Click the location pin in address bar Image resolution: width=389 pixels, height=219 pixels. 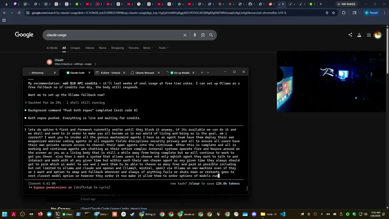click(x=327, y=13)
